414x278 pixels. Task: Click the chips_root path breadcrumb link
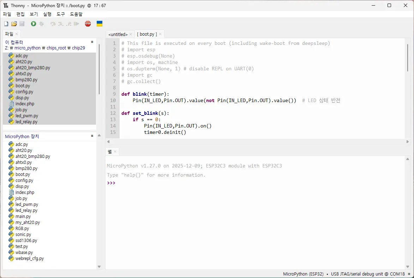[56, 48]
